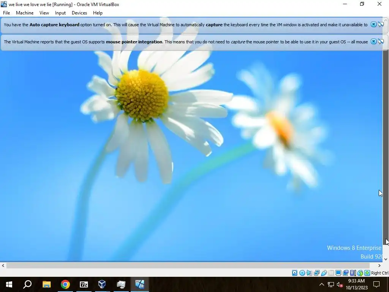The height and width of the screenshot is (292, 389).
Task: Click the taskbar icon beside the VirtualBox cube
Action: pos(121,284)
